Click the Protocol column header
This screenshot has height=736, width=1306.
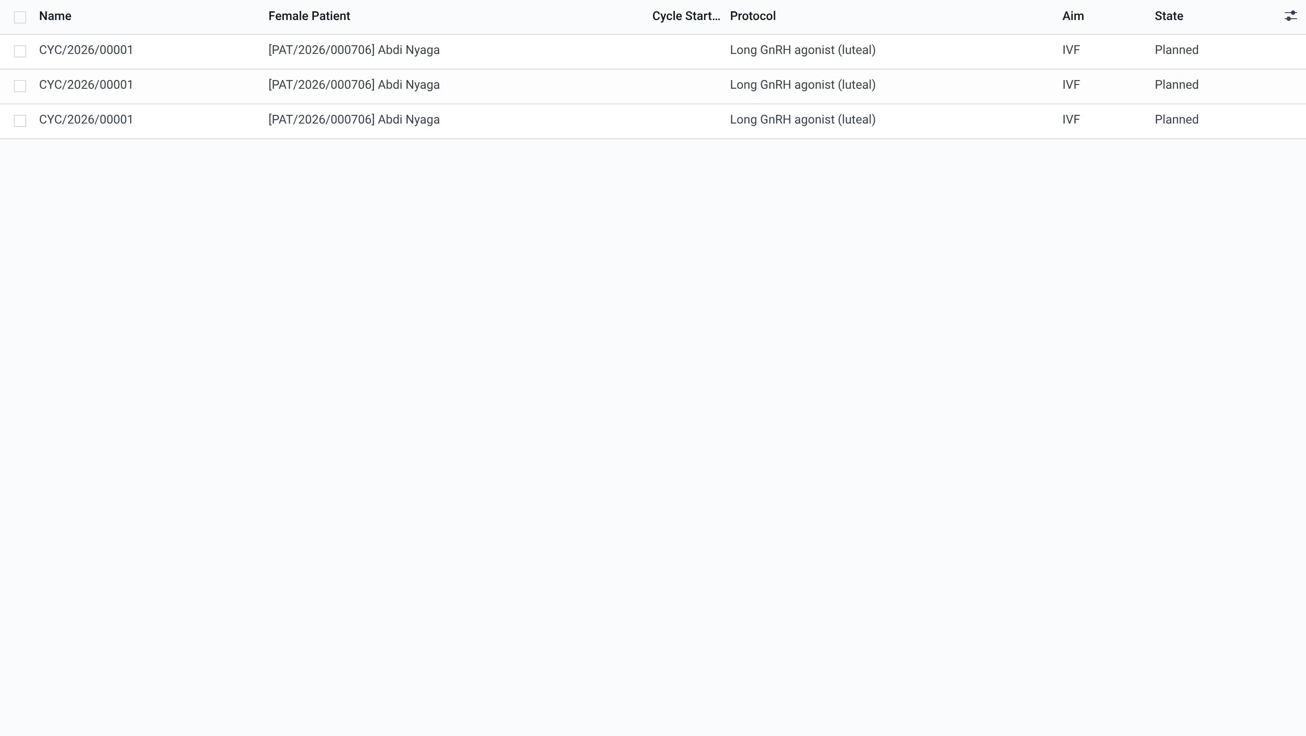tap(753, 16)
